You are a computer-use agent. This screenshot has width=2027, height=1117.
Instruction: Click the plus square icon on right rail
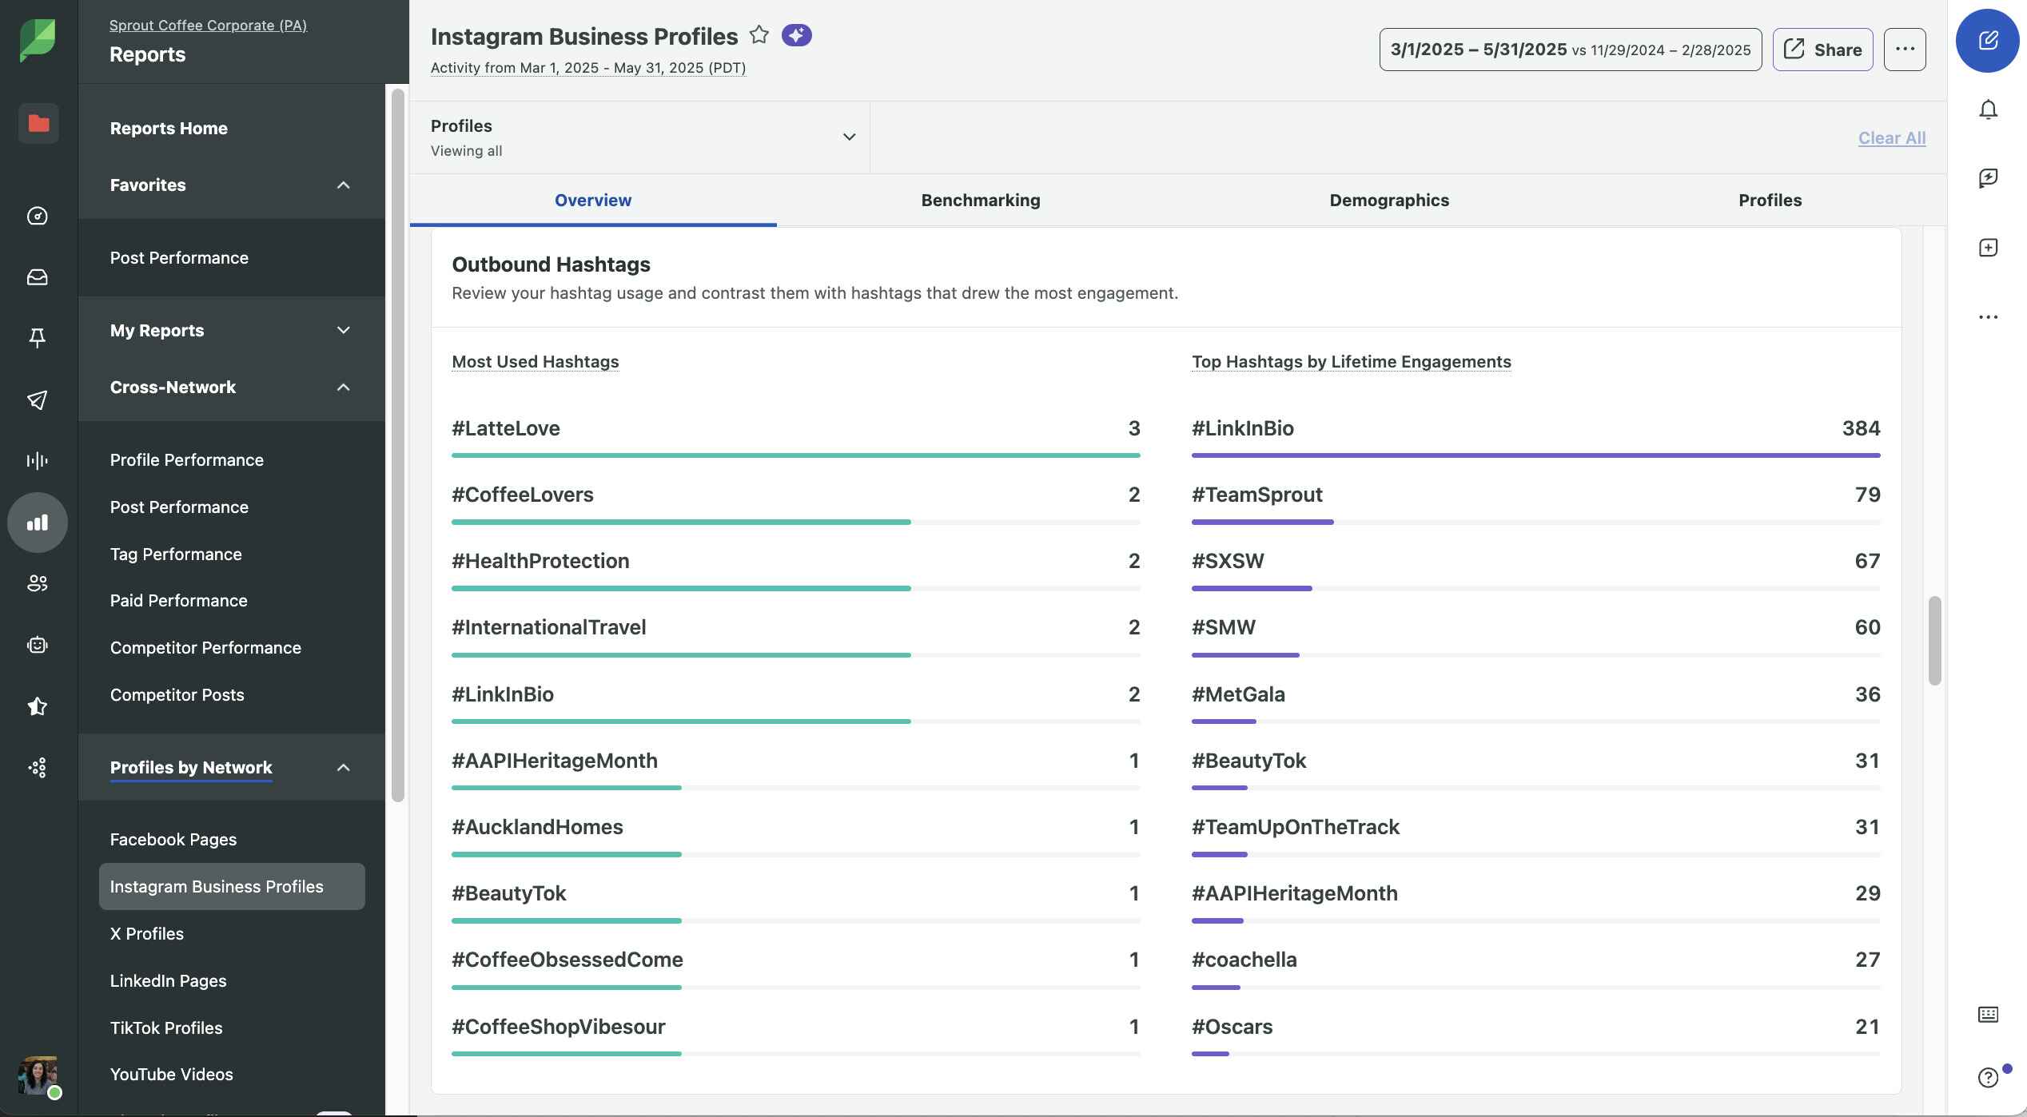(1989, 248)
